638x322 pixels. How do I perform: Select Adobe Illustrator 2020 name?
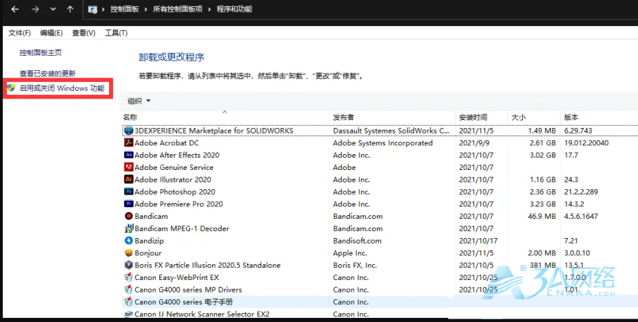click(x=173, y=180)
